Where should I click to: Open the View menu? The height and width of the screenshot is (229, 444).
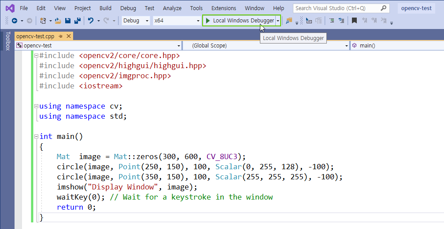point(60,8)
